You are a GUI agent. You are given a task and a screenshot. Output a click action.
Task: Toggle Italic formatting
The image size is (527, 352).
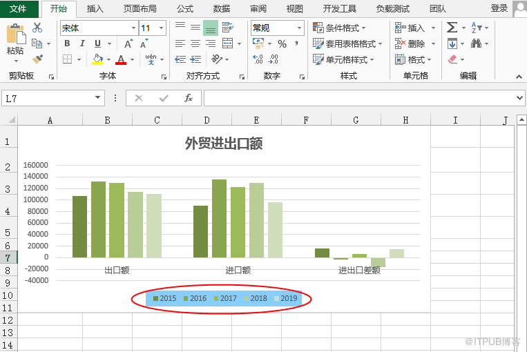82,43
